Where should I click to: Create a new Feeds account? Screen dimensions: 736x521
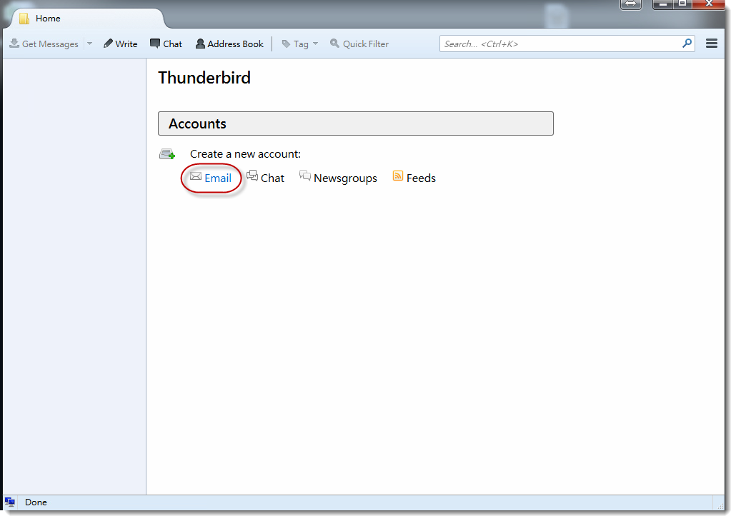point(414,178)
